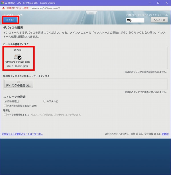Image resolution: width=171 pixels, height=175 pixels.
Task: Choose the カスタム(C) radio option
Action: tap(44, 101)
